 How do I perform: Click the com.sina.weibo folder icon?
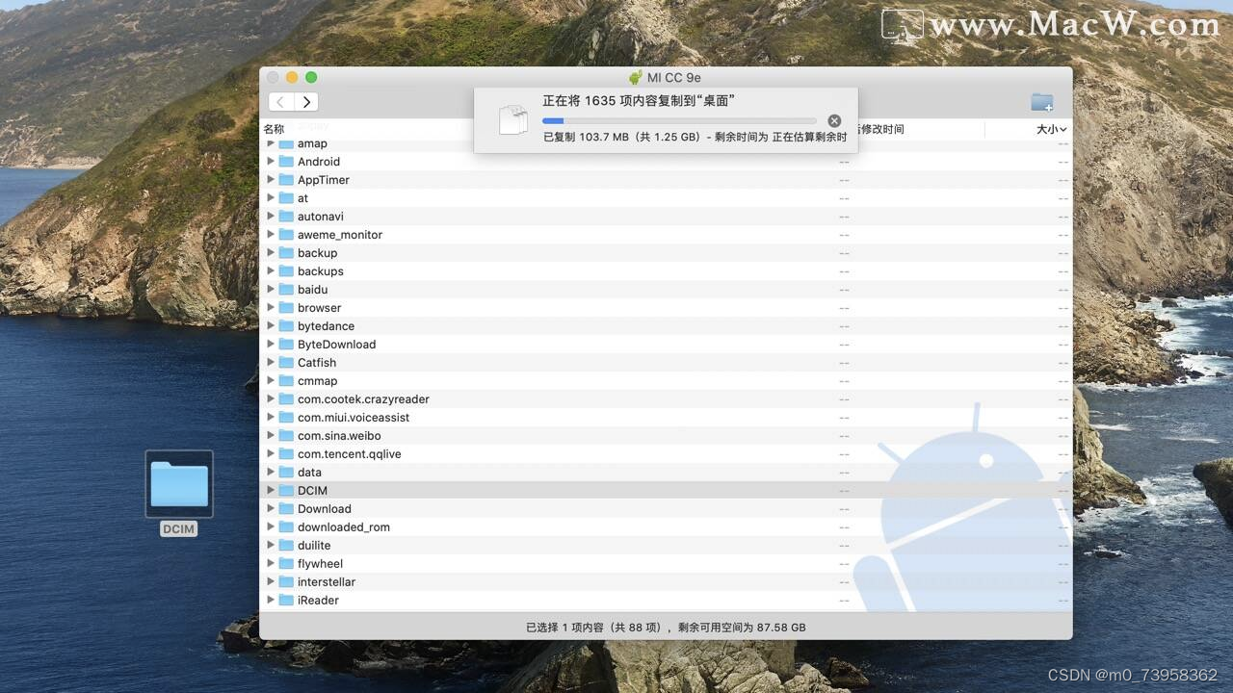[286, 436]
